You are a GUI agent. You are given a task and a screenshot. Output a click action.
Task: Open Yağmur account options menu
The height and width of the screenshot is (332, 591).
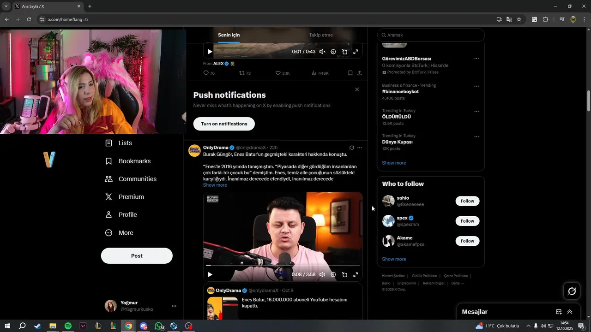point(174,306)
